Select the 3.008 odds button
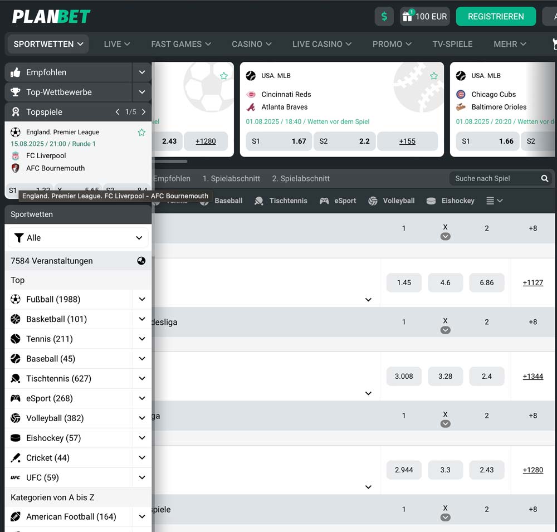 (x=404, y=377)
